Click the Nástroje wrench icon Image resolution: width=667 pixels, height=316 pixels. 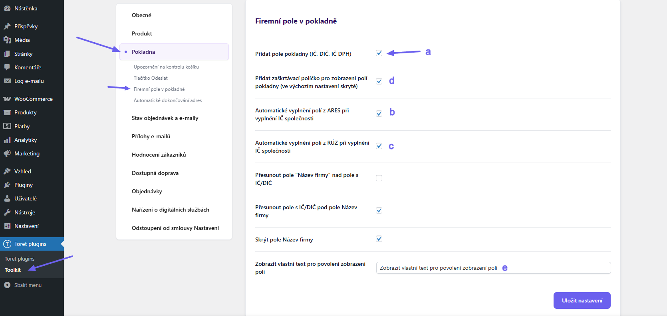point(7,212)
